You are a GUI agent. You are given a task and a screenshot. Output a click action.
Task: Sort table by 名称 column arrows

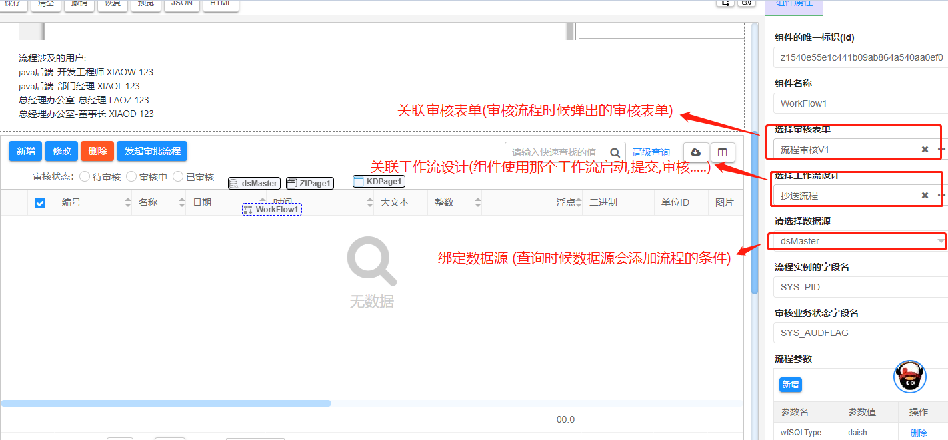pos(181,203)
